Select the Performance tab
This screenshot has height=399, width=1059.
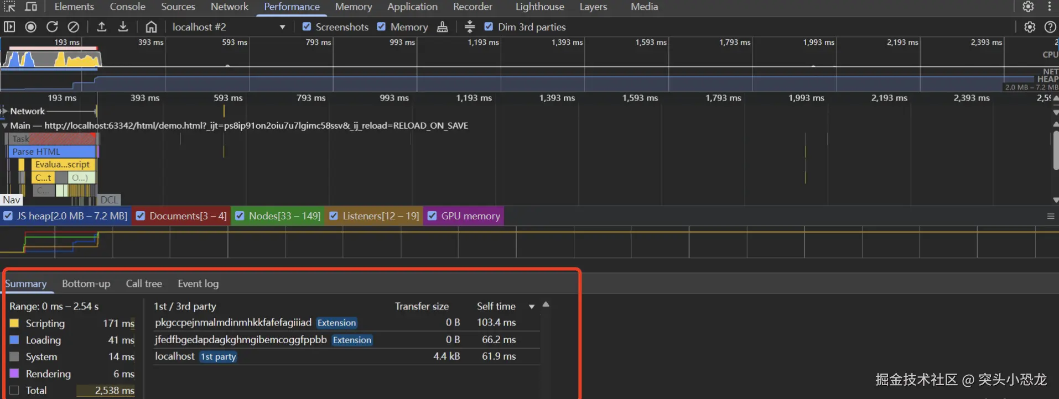292,7
